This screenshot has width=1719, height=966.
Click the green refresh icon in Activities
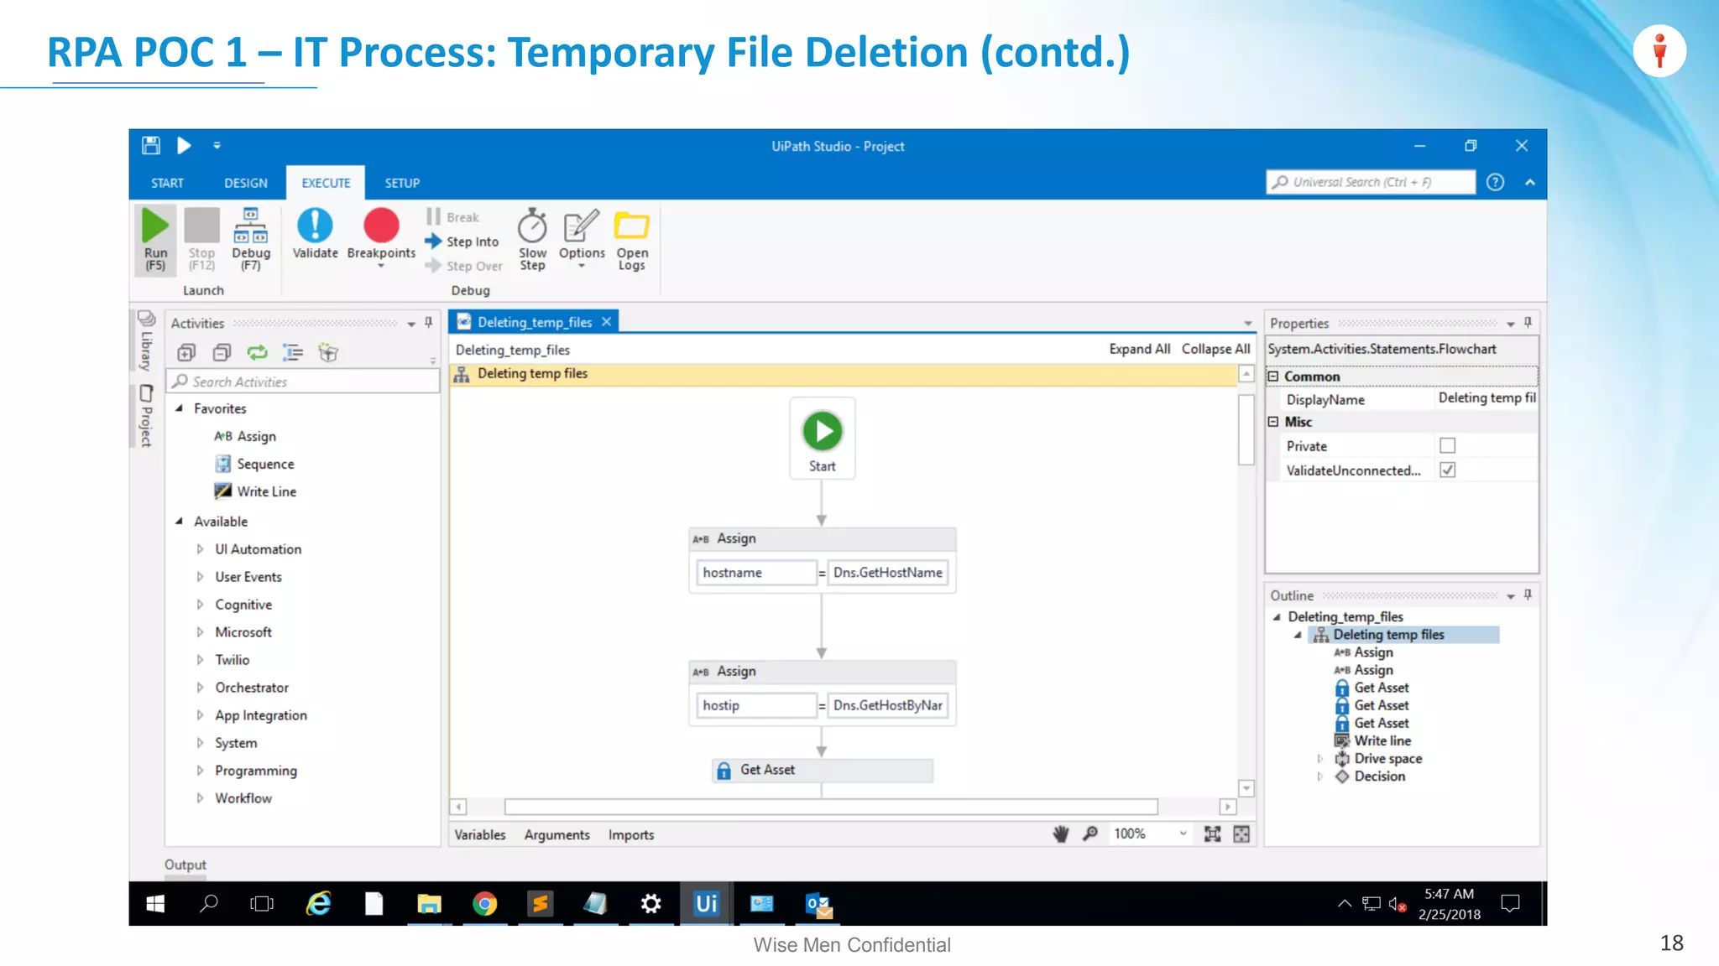[x=257, y=353]
